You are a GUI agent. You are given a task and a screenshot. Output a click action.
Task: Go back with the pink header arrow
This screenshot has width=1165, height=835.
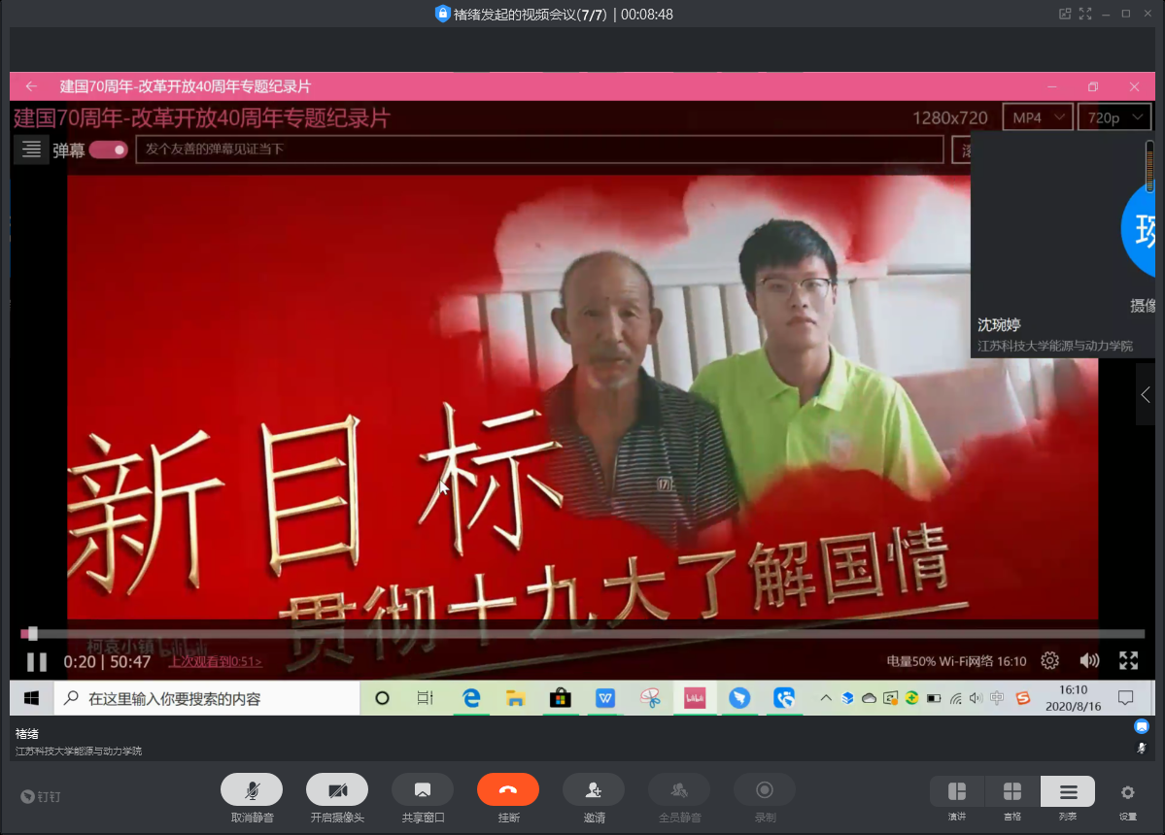31,86
